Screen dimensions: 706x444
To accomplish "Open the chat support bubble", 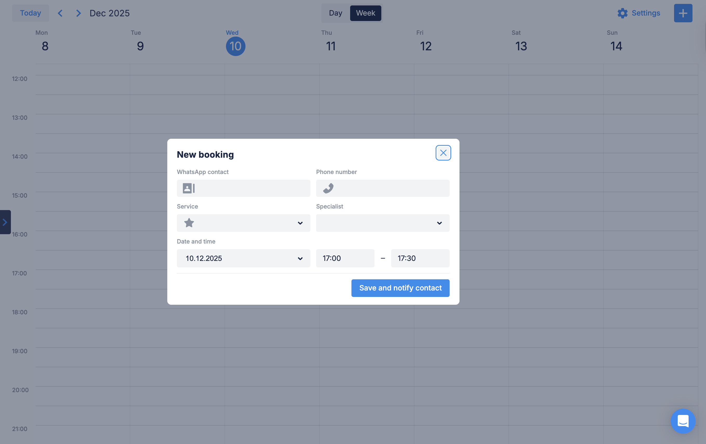I will [x=683, y=421].
